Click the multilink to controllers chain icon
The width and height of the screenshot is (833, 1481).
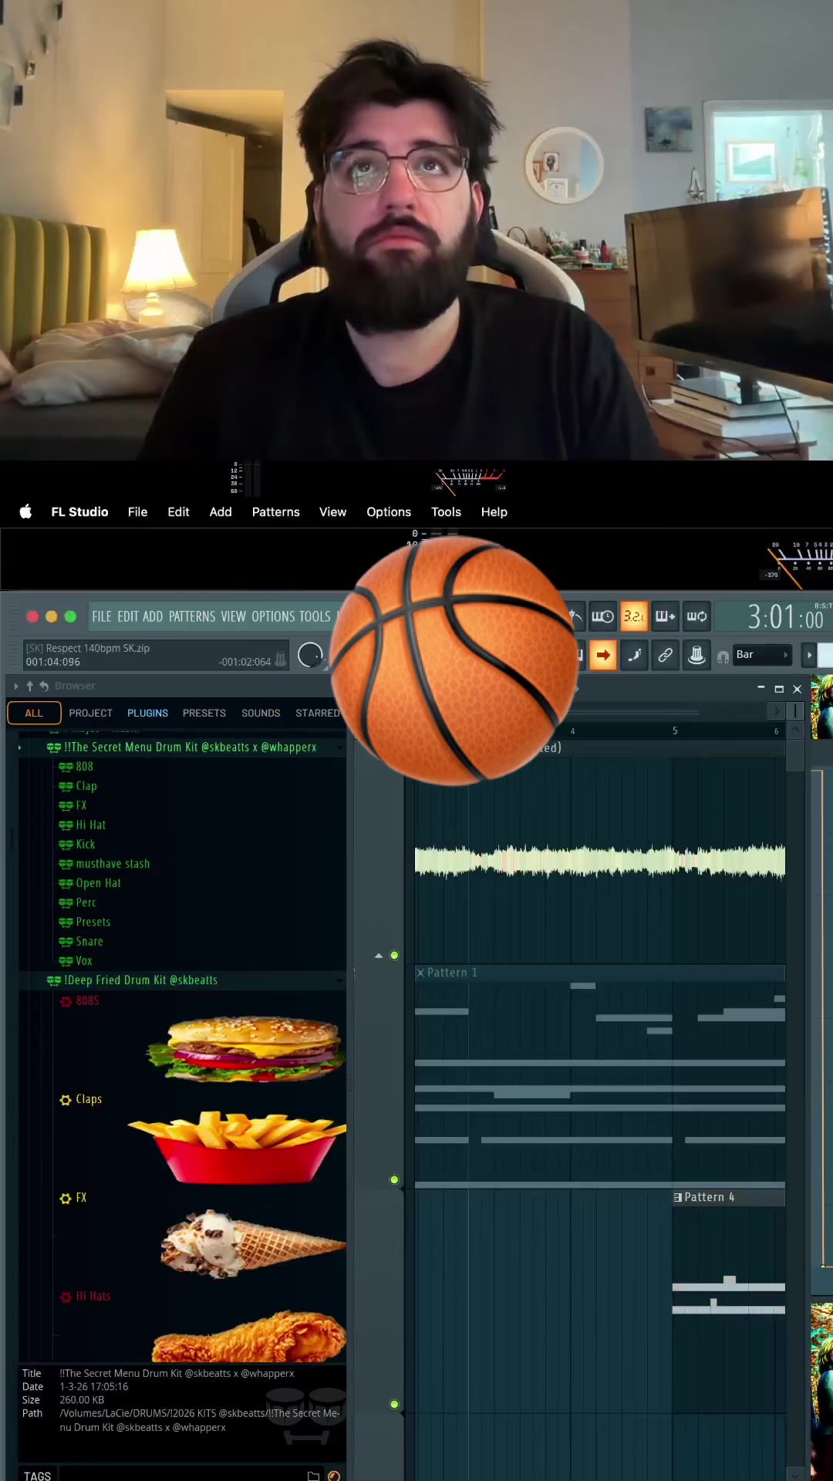665,655
